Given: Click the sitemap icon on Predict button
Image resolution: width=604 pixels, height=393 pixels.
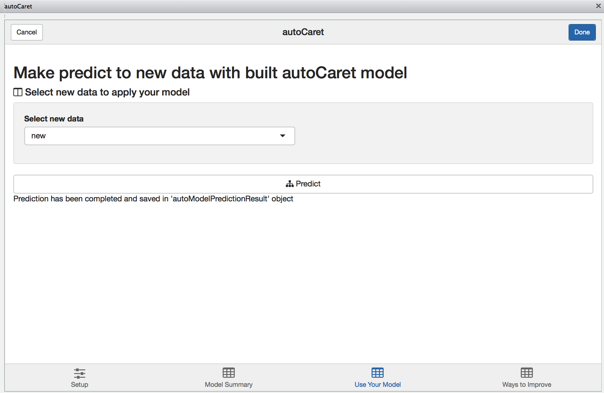Looking at the screenshot, I should [290, 184].
